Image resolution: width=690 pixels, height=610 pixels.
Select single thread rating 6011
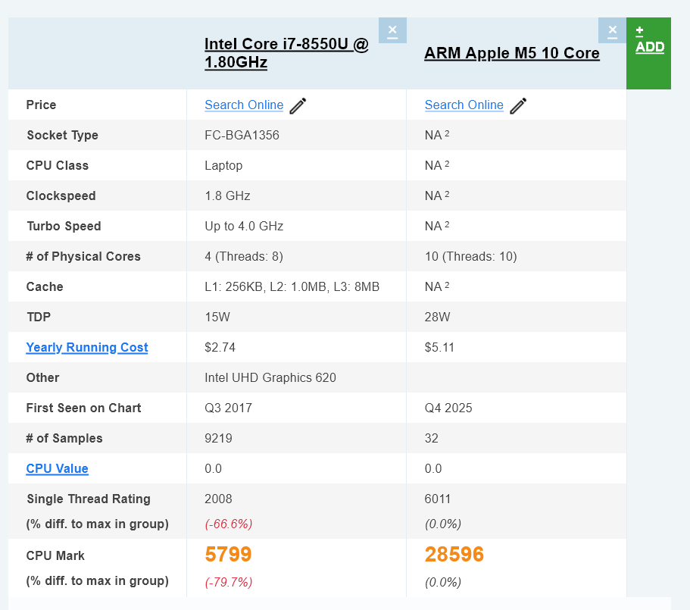pos(438,499)
